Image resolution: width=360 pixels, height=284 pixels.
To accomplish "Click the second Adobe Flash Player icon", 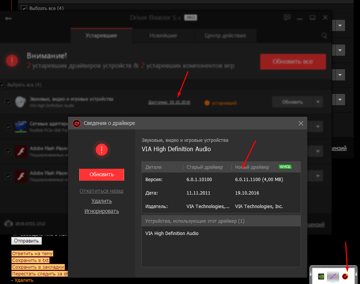I will point(21,176).
